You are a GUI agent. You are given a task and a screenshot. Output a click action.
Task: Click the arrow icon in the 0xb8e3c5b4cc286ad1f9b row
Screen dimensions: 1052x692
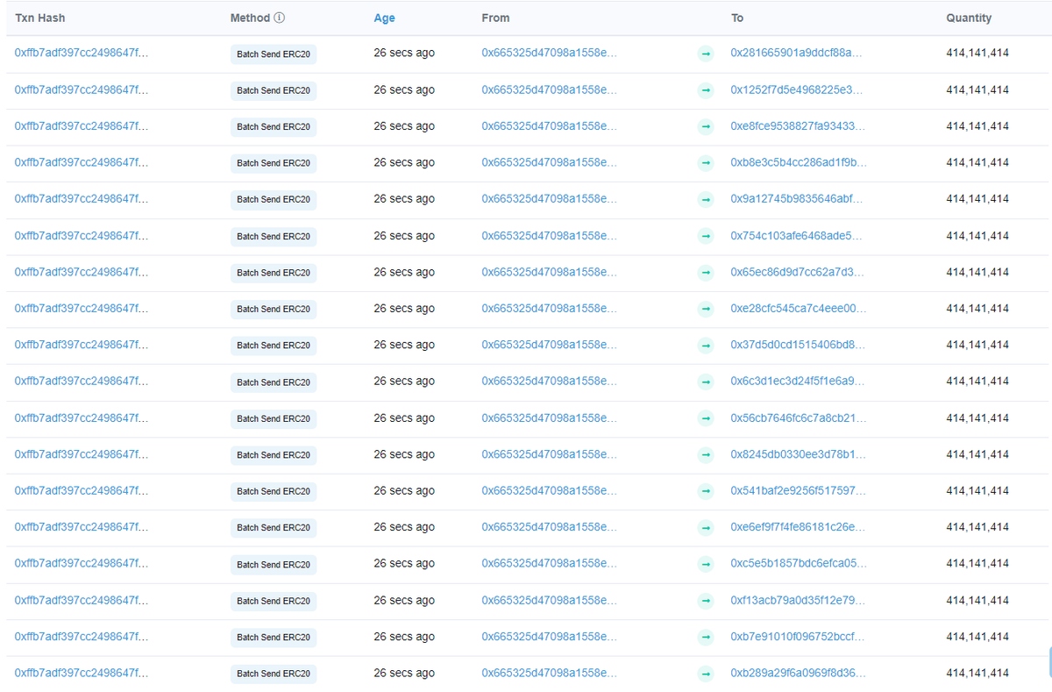coord(706,163)
